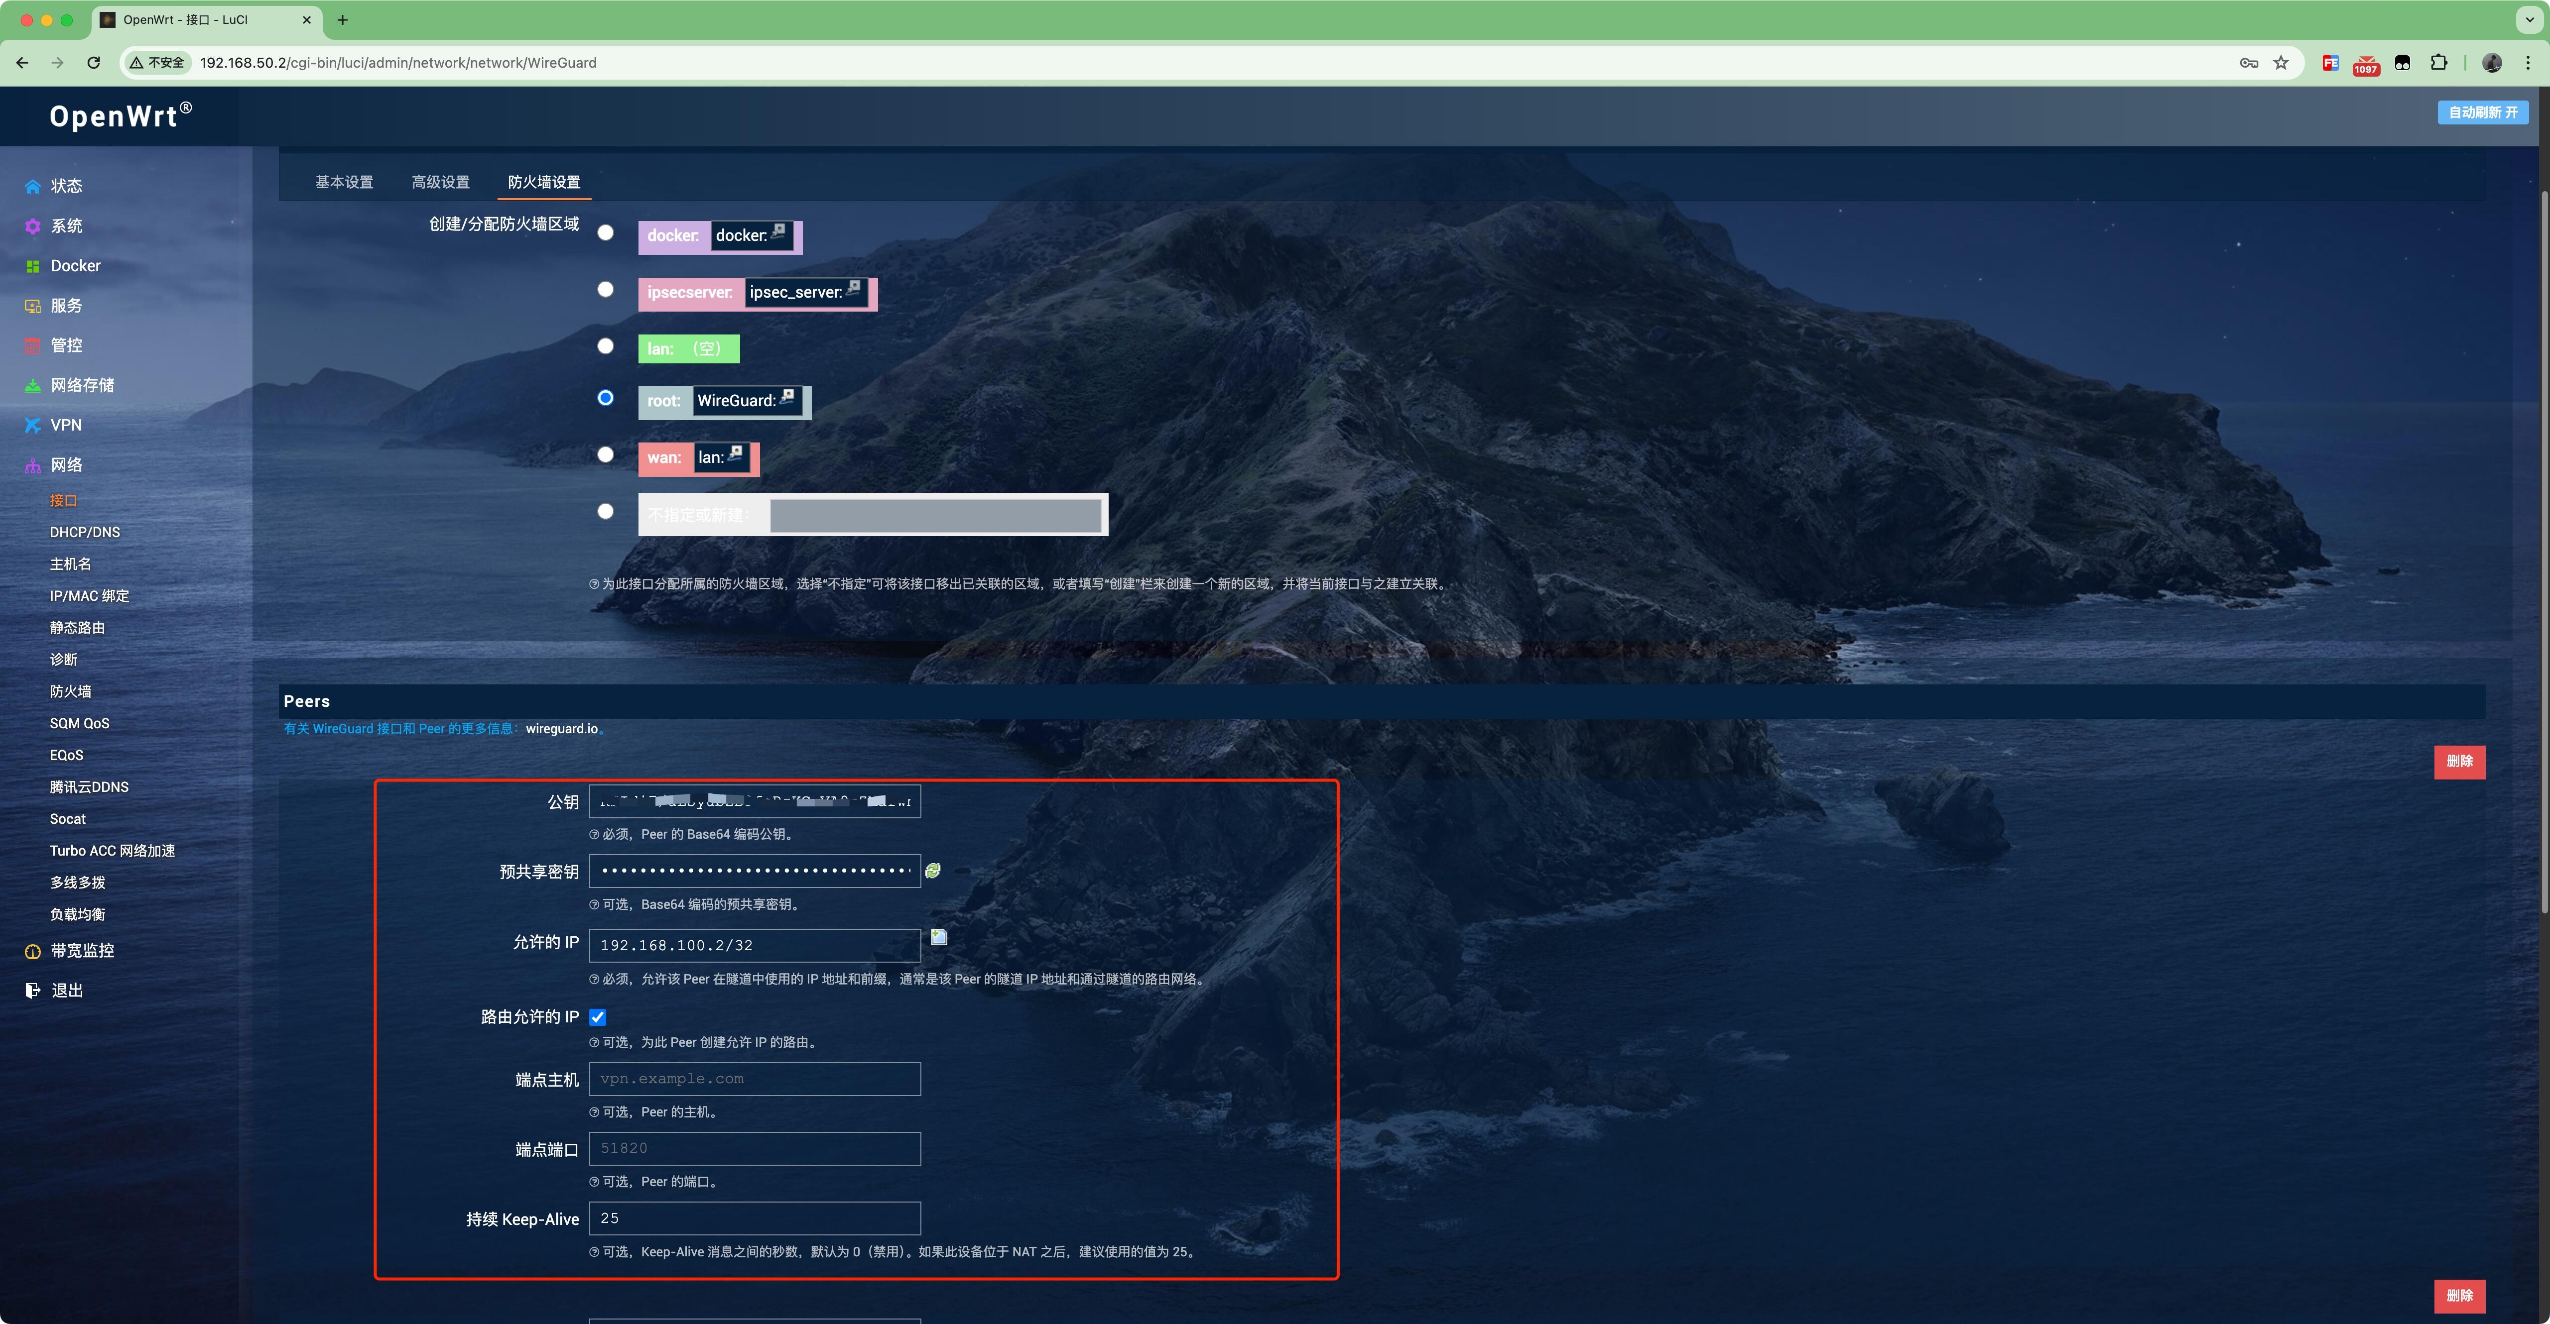Toggle 自动刷新 开 button
This screenshot has height=1324, width=2550.
point(2483,113)
